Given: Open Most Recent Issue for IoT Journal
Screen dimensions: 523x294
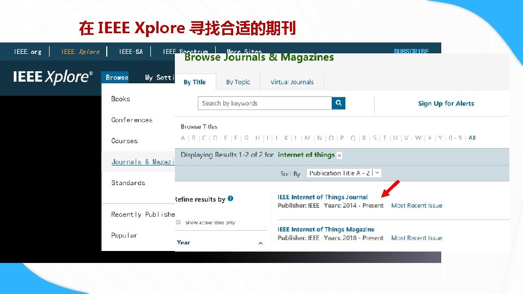Looking at the screenshot, I should click(x=417, y=205).
